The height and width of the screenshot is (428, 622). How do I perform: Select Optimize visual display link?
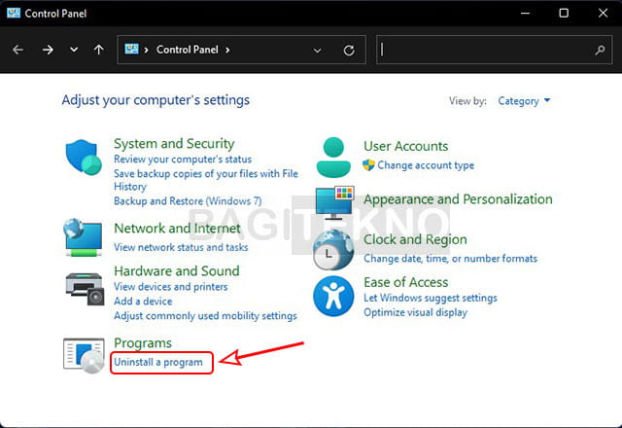tap(415, 312)
